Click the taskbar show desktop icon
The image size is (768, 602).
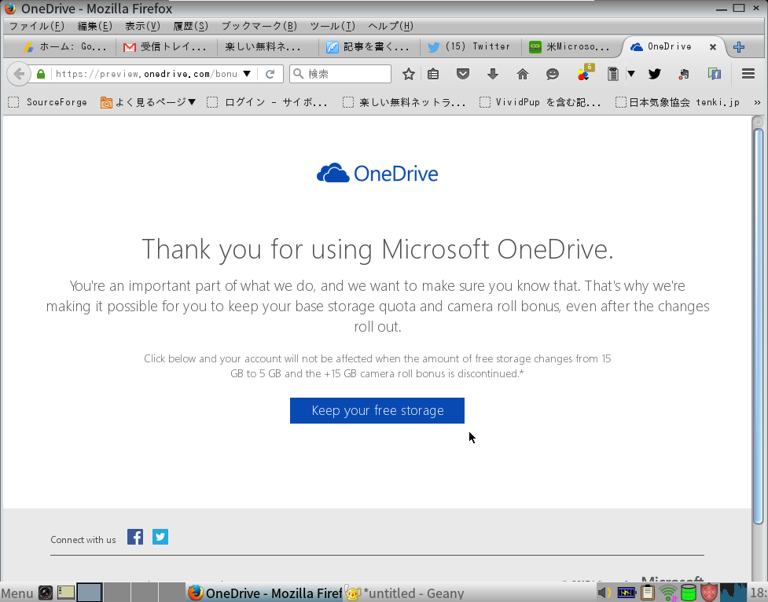click(65, 593)
